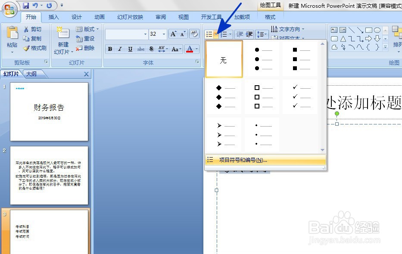Toggle bold formatting
Image resolution: width=402 pixels, height=254 pixels.
click(x=110, y=49)
